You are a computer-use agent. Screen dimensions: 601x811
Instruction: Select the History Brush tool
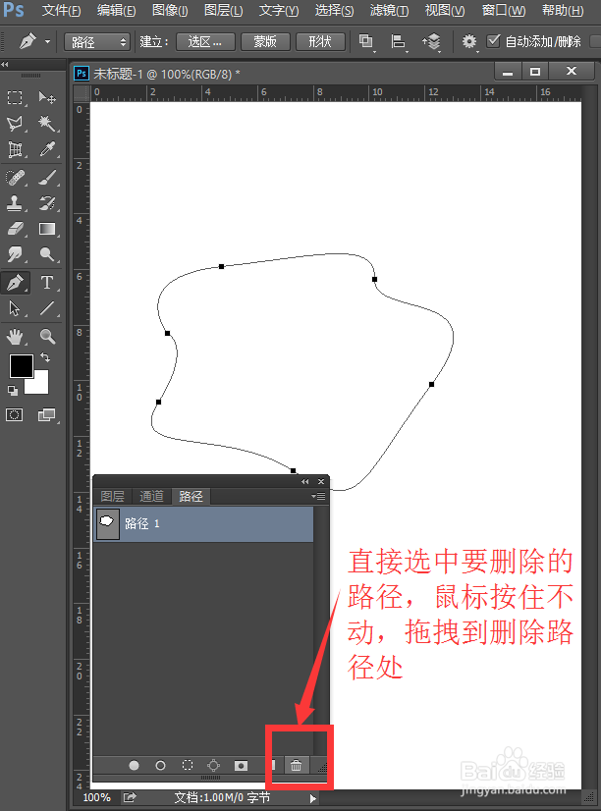pyautogui.click(x=47, y=203)
